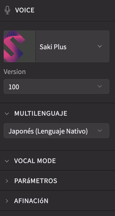
Task: Open the Japonés (Lenguaje Nativo) language dropdown
Action: coord(56,131)
